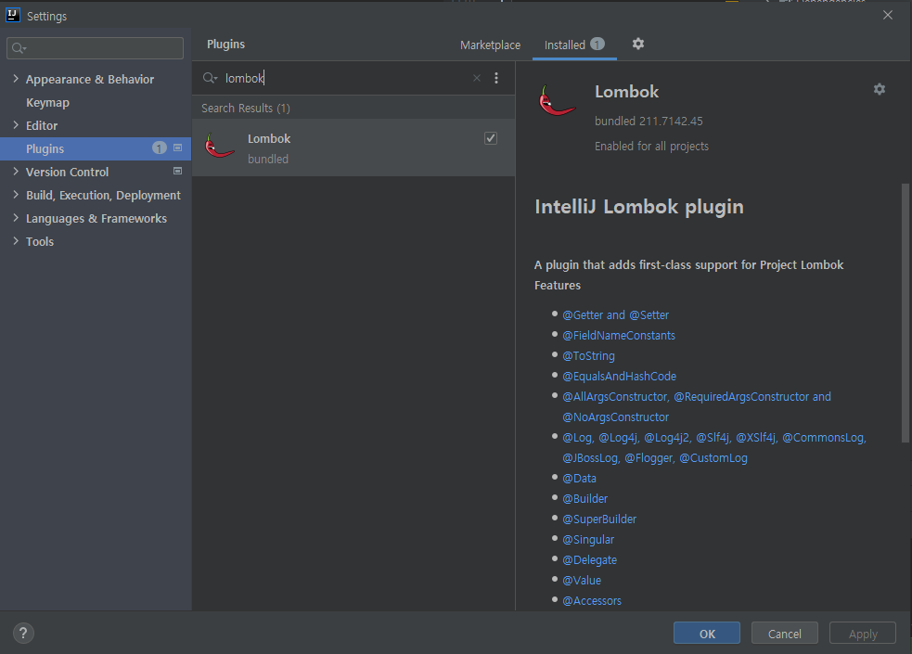Image resolution: width=912 pixels, height=654 pixels.
Task: Click OK to confirm settings
Action: tap(707, 633)
